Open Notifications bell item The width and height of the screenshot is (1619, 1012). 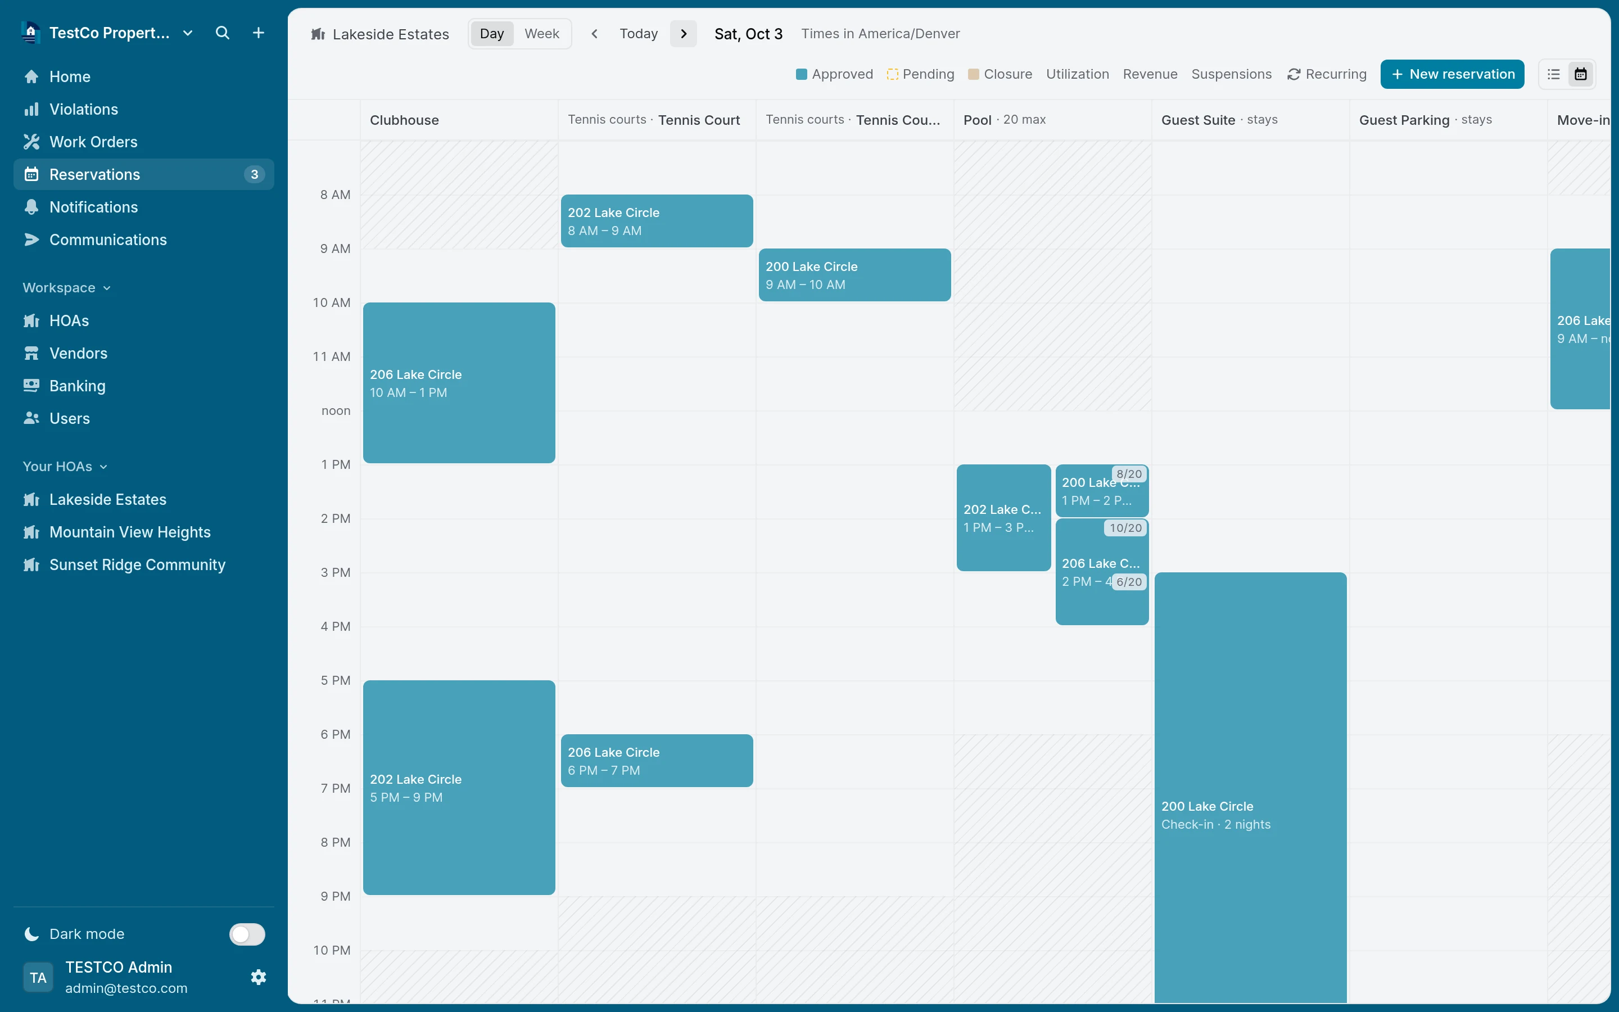144,207
